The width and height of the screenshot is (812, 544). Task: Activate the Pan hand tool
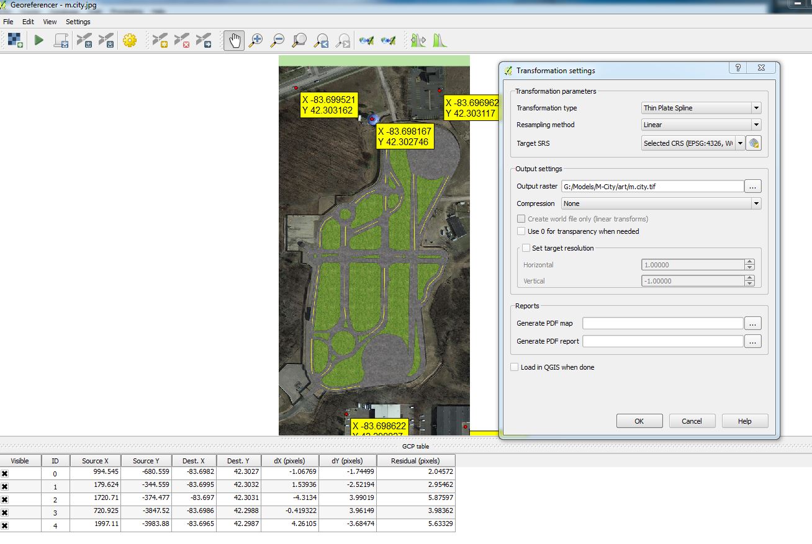(234, 41)
